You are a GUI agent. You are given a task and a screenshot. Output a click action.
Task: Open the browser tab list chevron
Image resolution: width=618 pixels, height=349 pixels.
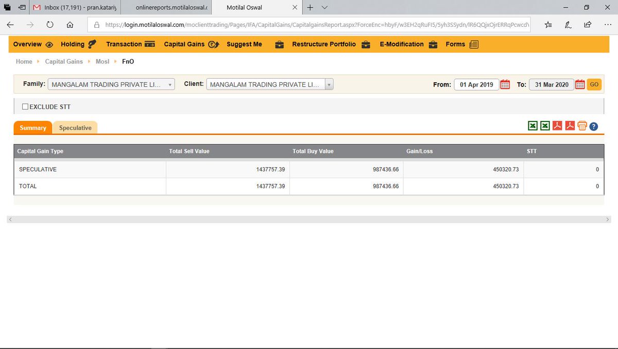(x=324, y=8)
